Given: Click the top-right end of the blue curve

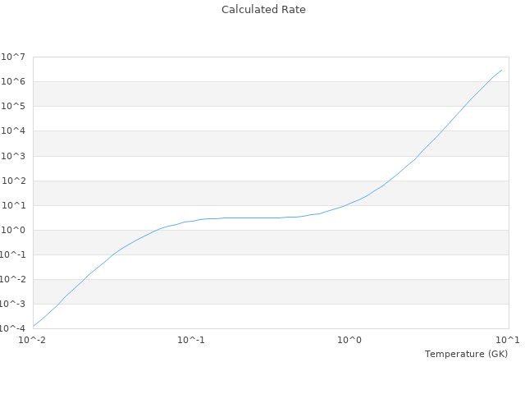Looking at the screenshot, I should pos(502,69).
